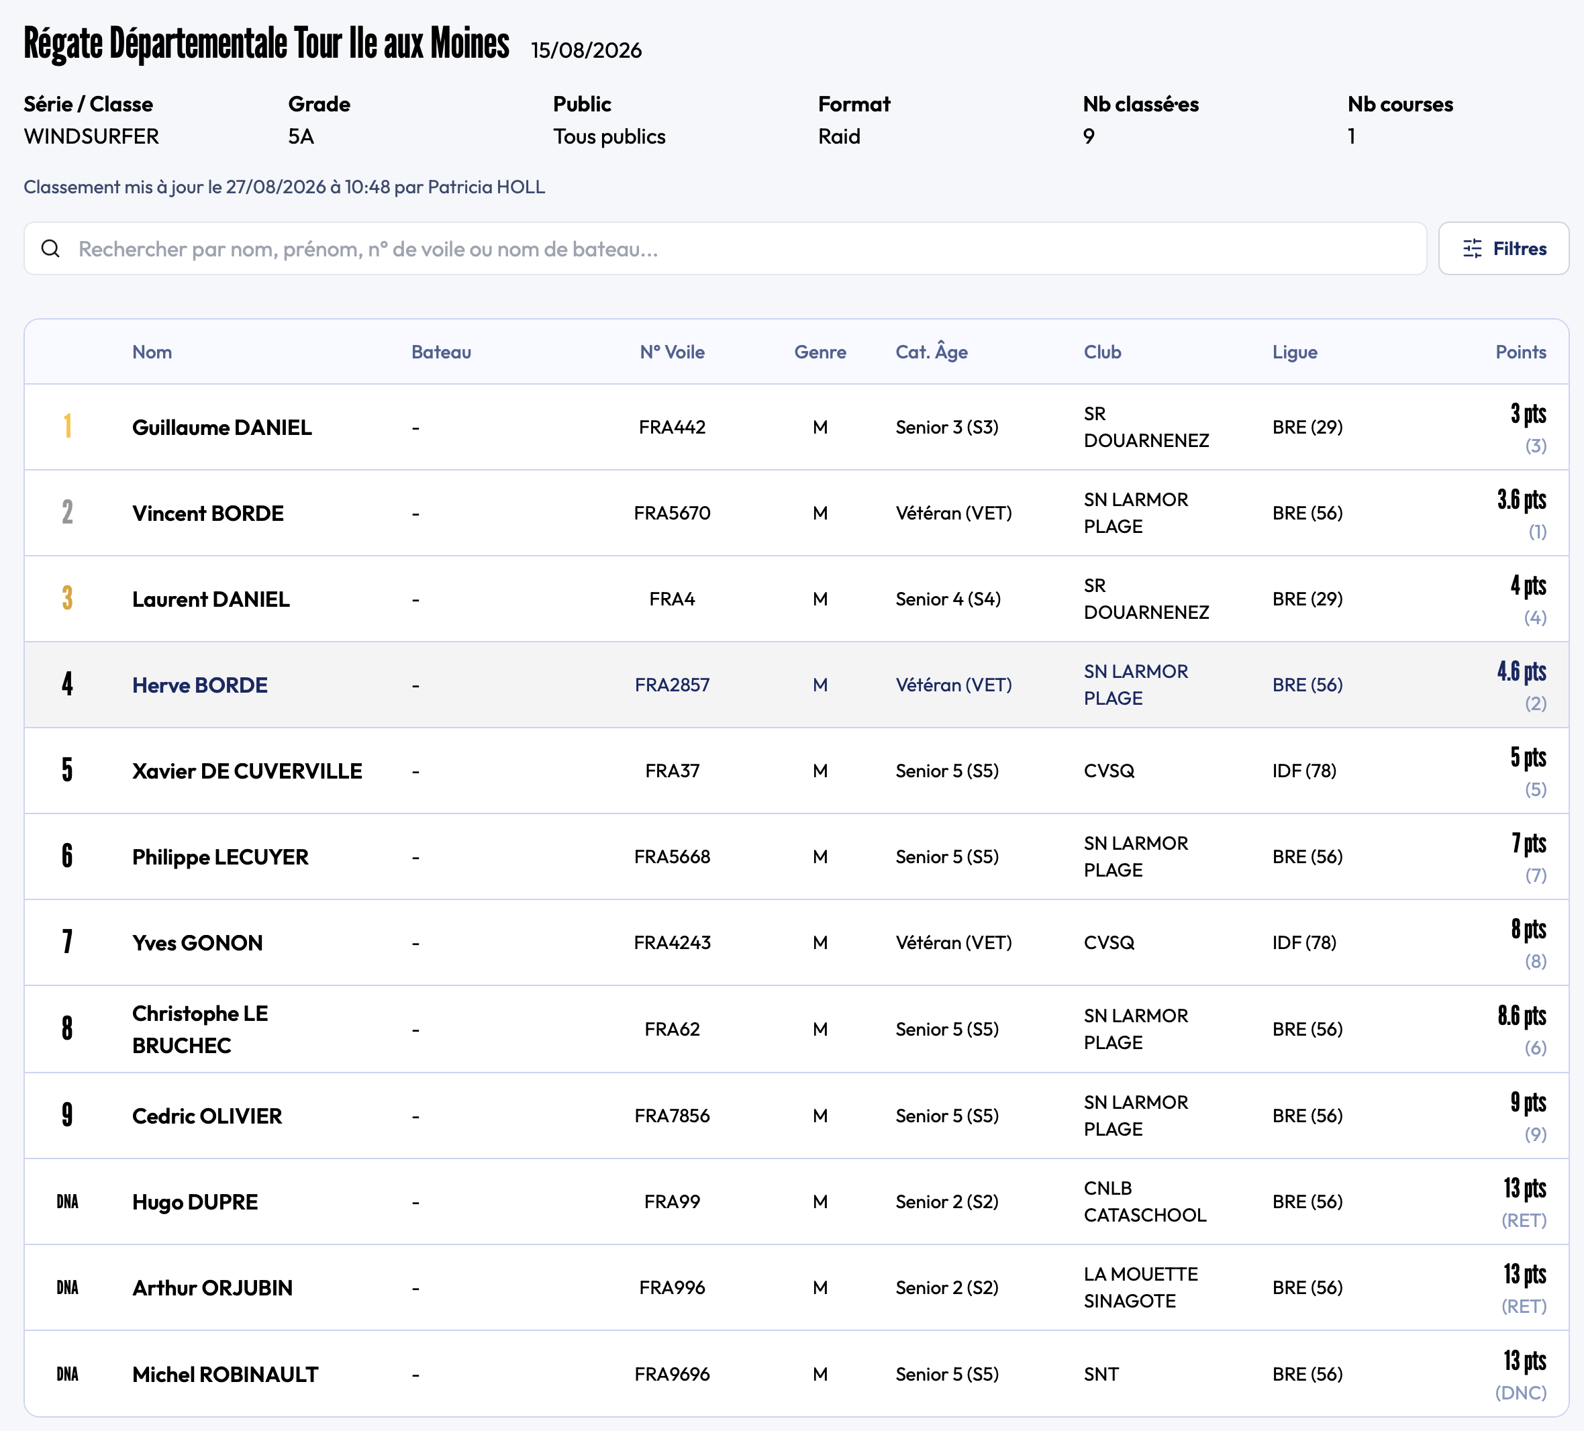The height and width of the screenshot is (1431, 1584).
Task: Click the Club column header
Action: [1102, 352]
